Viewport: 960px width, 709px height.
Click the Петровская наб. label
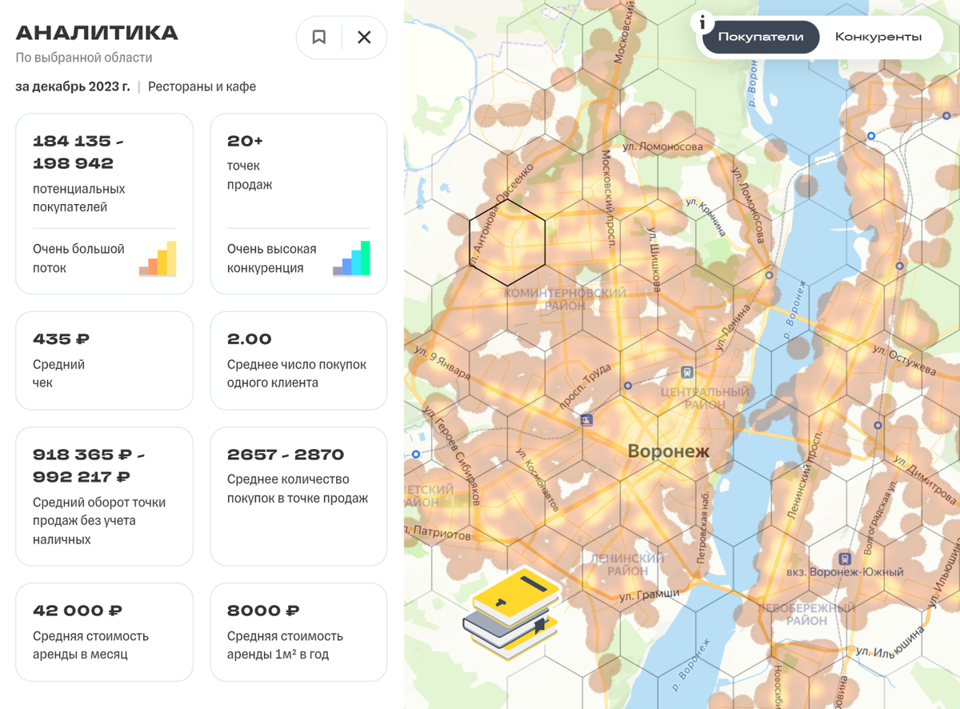pos(702,527)
